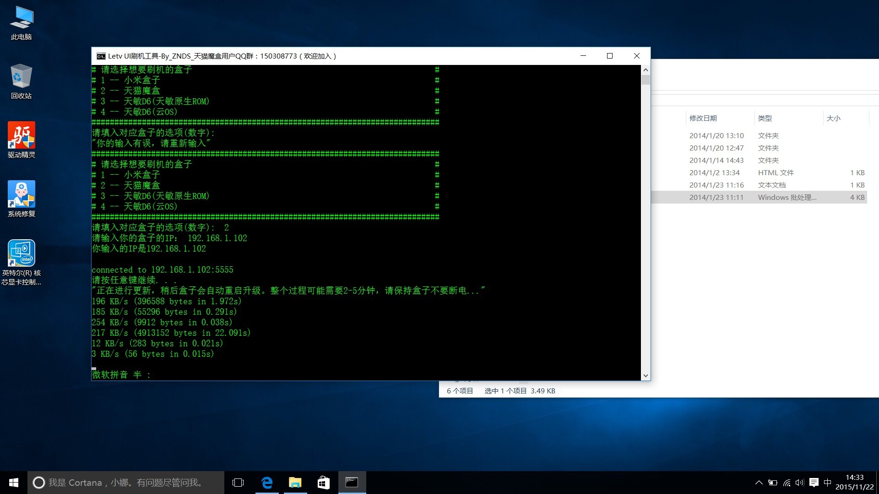Image resolution: width=879 pixels, height=494 pixels.
Task: Open the 此电脑 desktop icon
Action: [22, 23]
